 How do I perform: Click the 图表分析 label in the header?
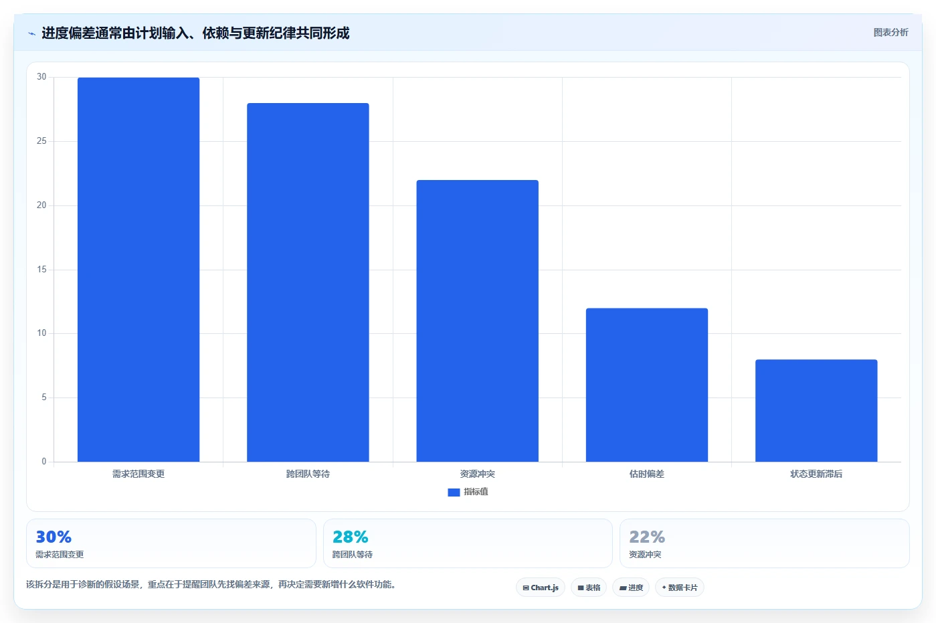coord(891,32)
